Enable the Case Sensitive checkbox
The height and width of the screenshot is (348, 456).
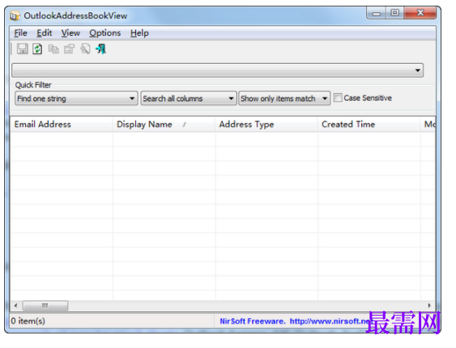pos(338,98)
